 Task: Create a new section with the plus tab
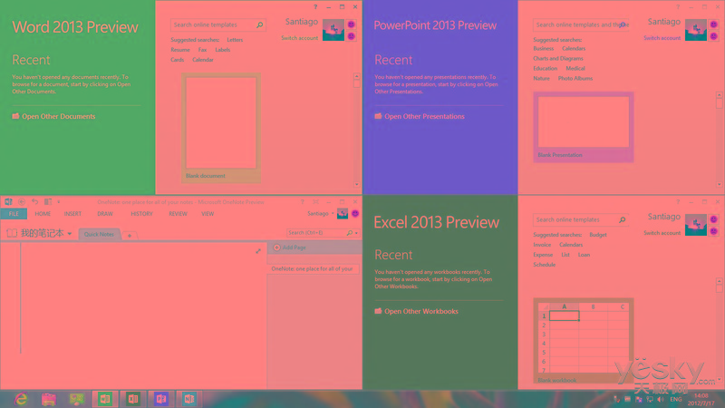click(130, 236)
